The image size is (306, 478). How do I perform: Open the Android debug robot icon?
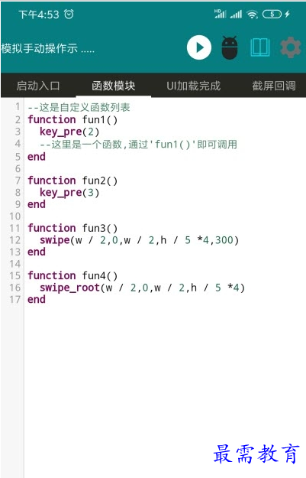[x=230, y=47]
